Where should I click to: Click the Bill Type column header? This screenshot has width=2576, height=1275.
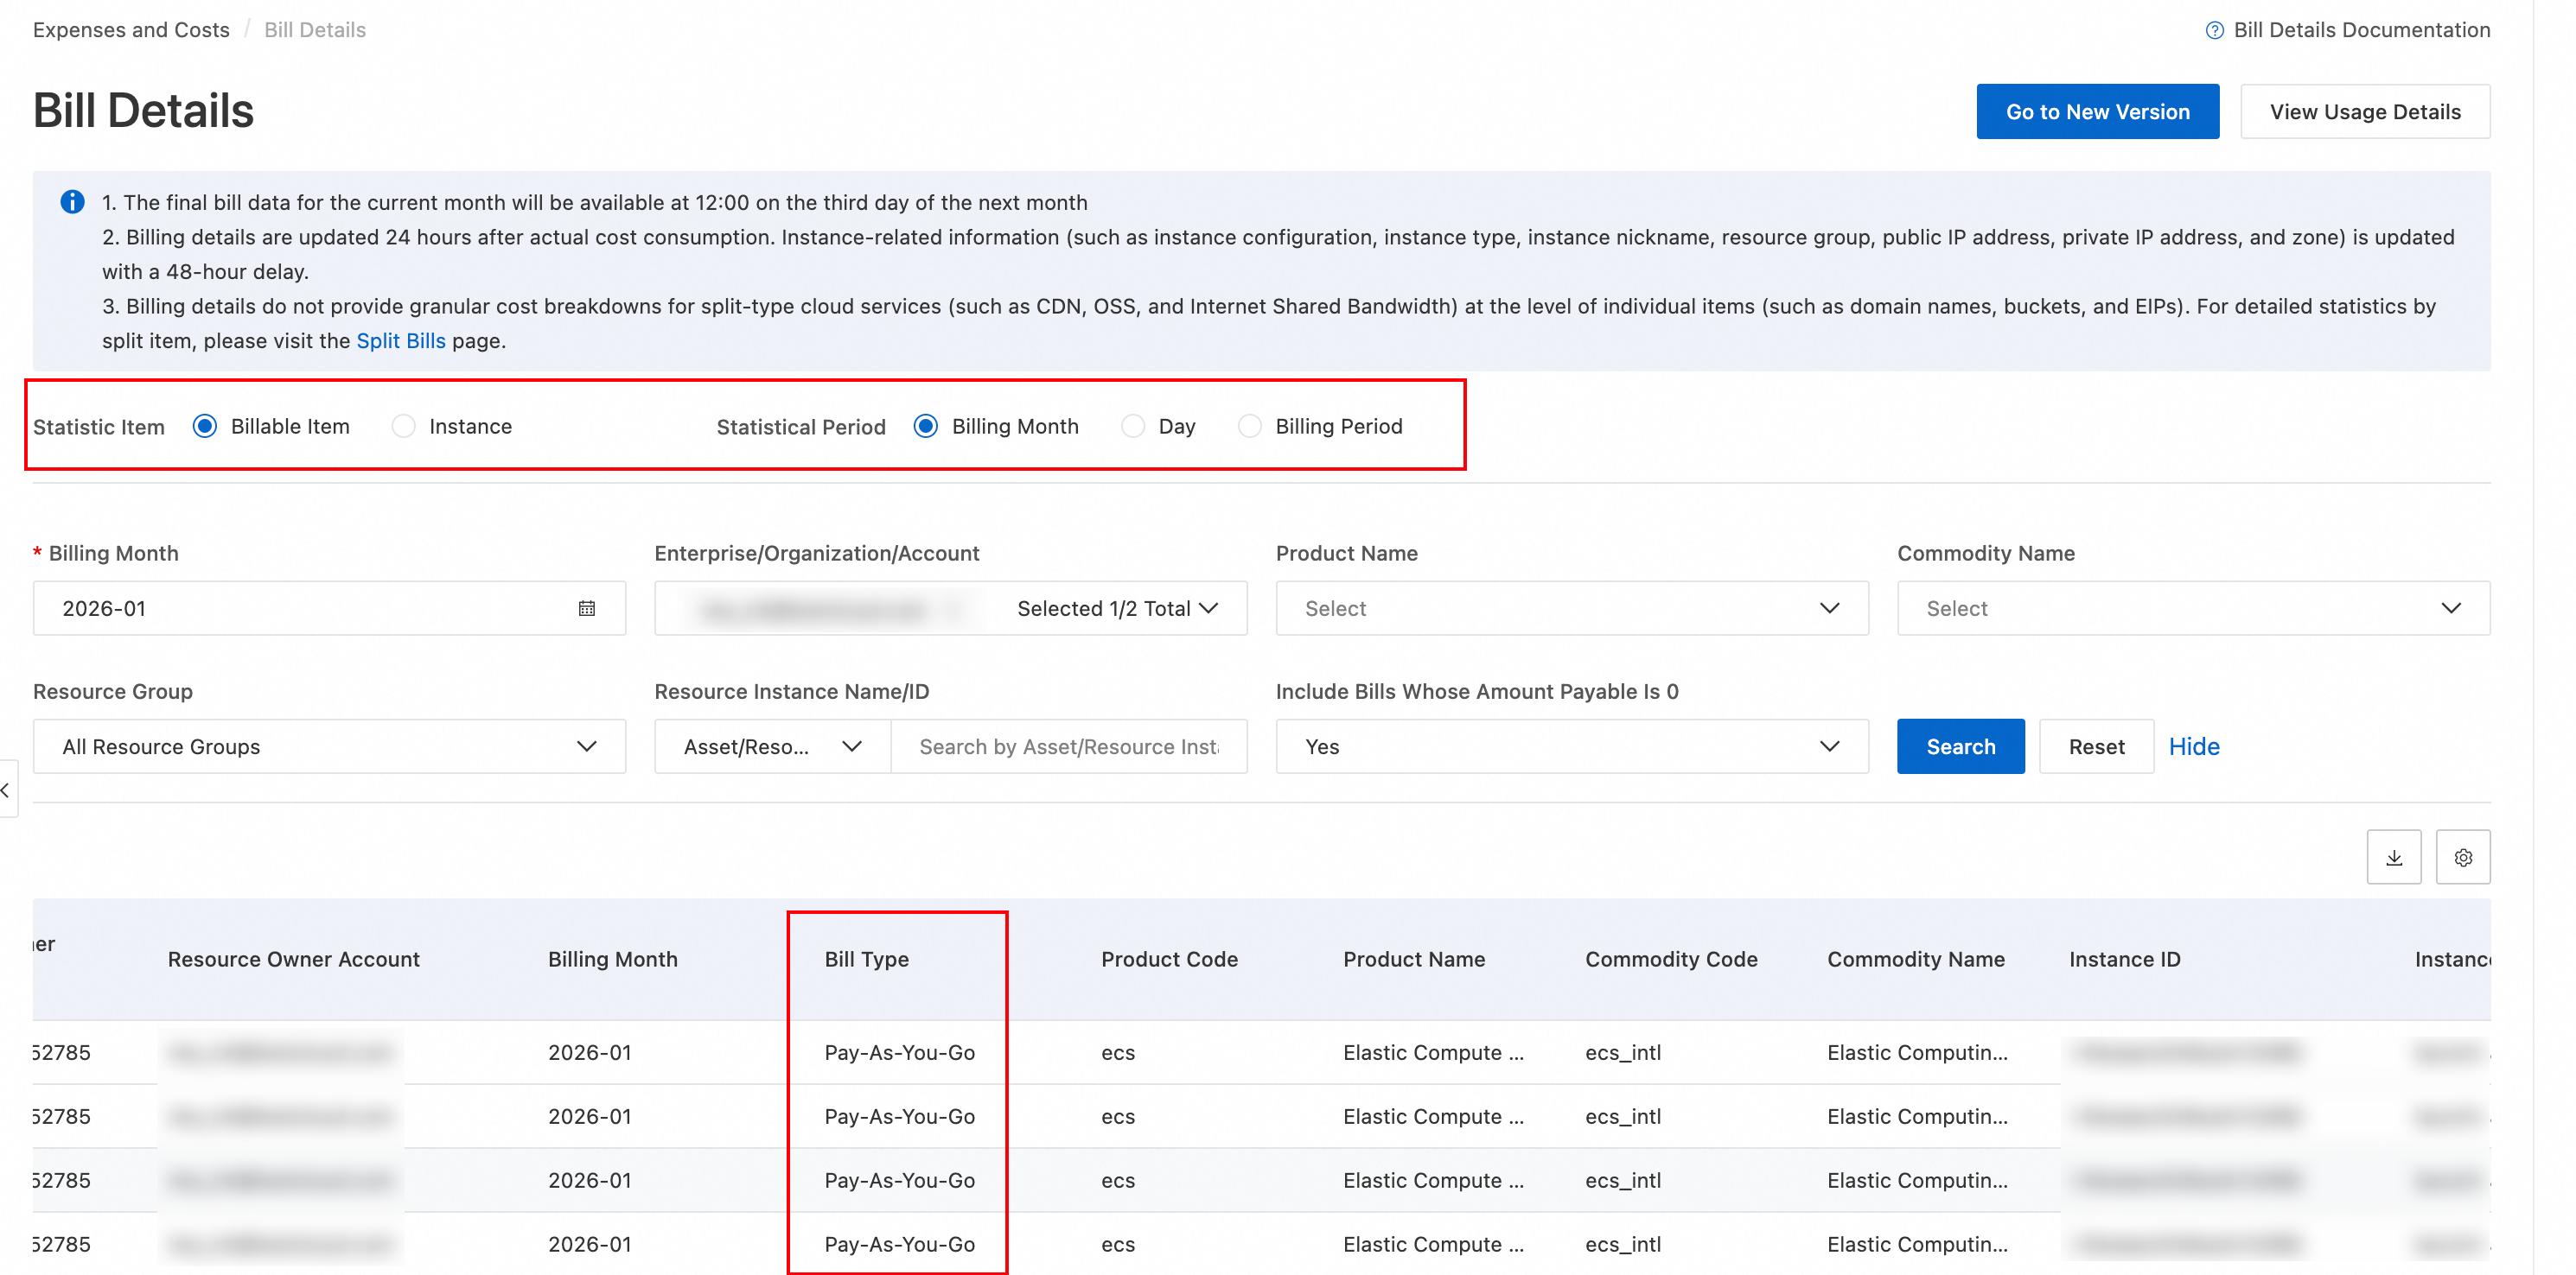coord(866,959)
